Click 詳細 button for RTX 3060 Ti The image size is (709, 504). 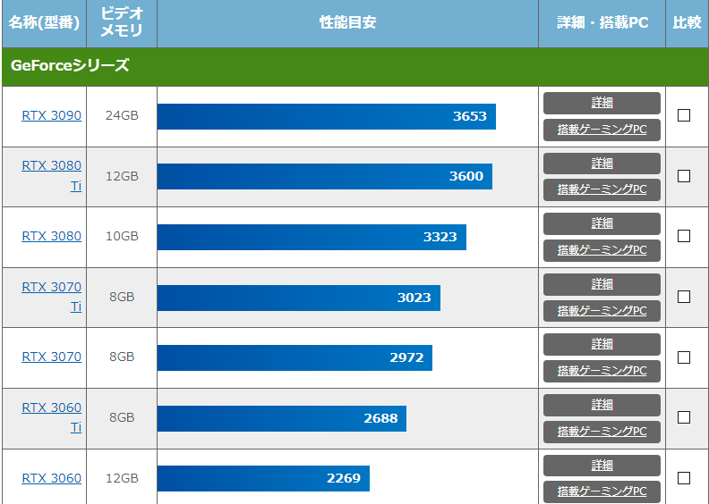coord(602,405)
